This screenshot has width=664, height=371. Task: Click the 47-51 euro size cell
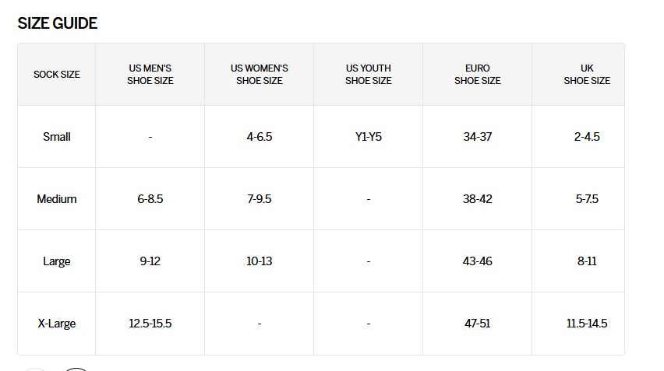point(477,324)
